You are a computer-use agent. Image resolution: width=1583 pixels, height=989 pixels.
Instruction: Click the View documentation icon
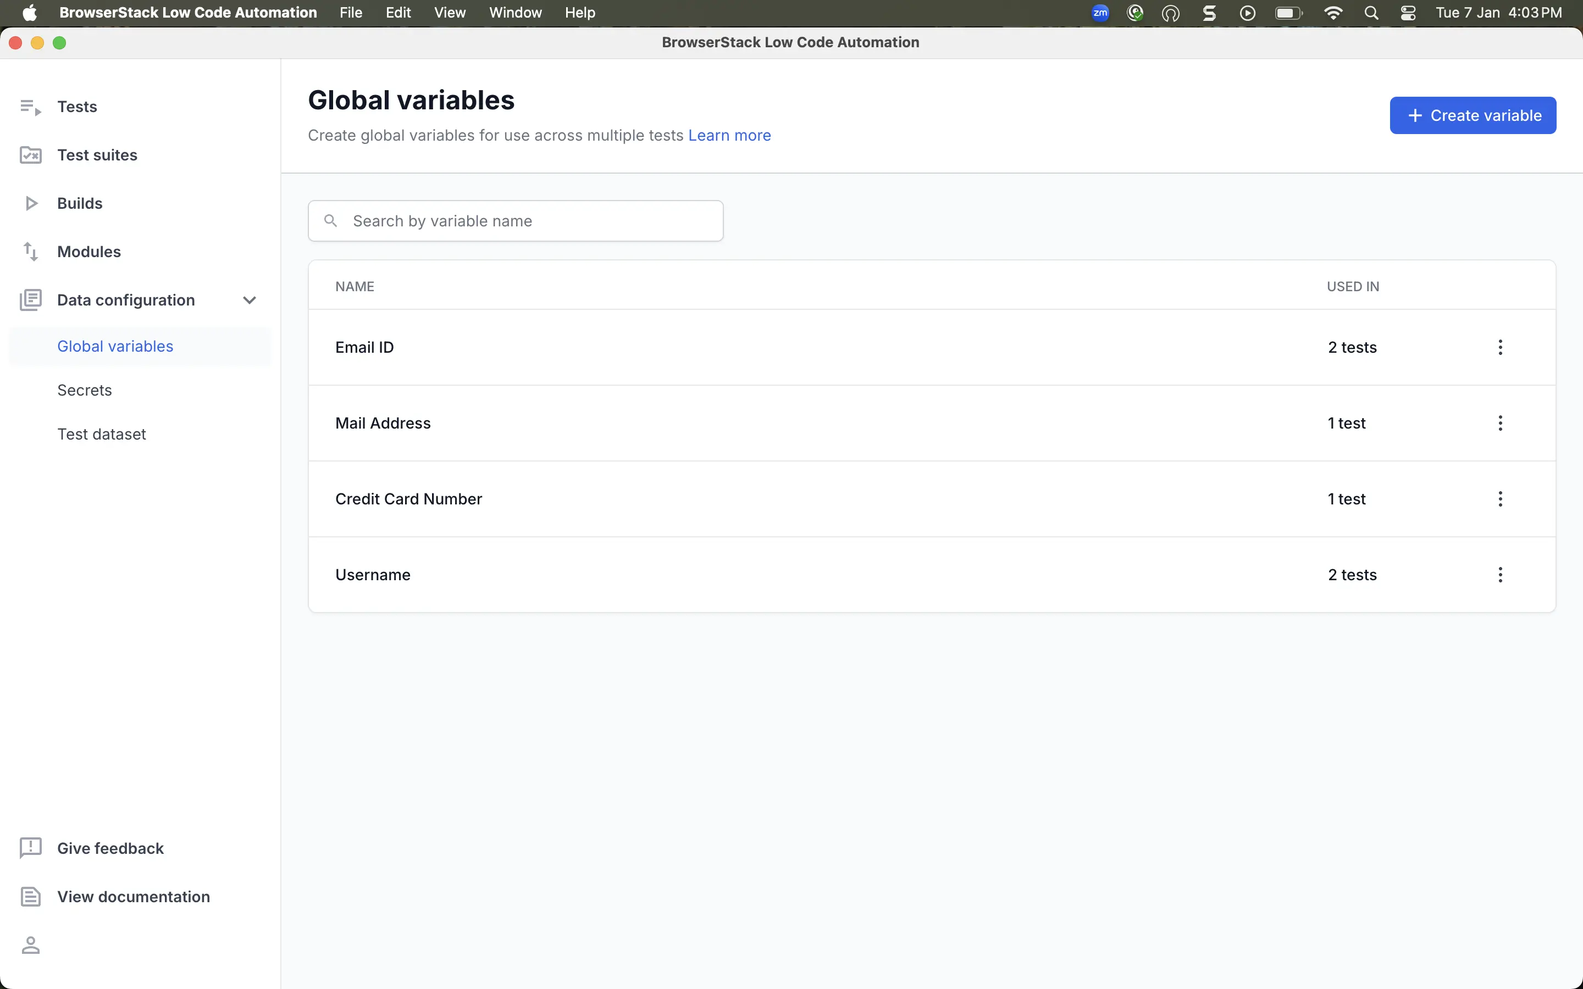(30, 897)
